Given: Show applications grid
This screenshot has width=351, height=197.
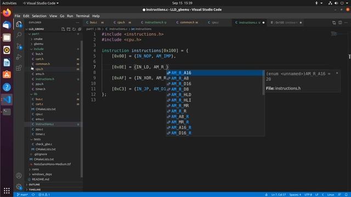Looking at the screenshot, I should click(7, 190).
